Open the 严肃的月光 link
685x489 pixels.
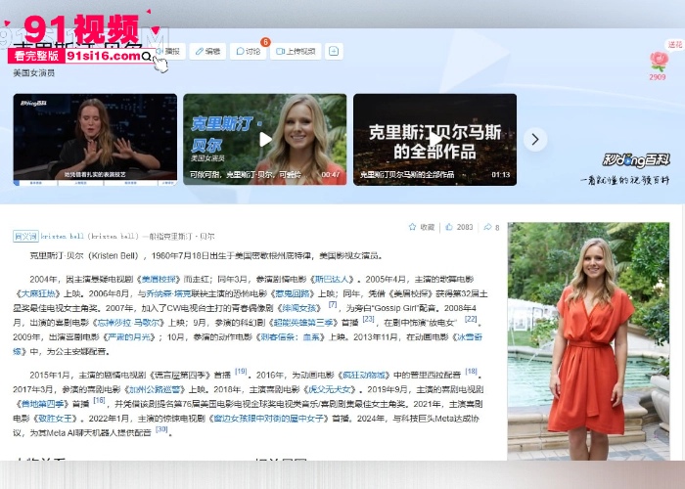pos(129,337)
